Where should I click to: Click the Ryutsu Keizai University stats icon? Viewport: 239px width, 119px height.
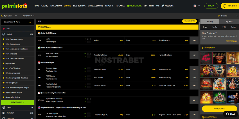pyautogui.click(x=89, y=99)
